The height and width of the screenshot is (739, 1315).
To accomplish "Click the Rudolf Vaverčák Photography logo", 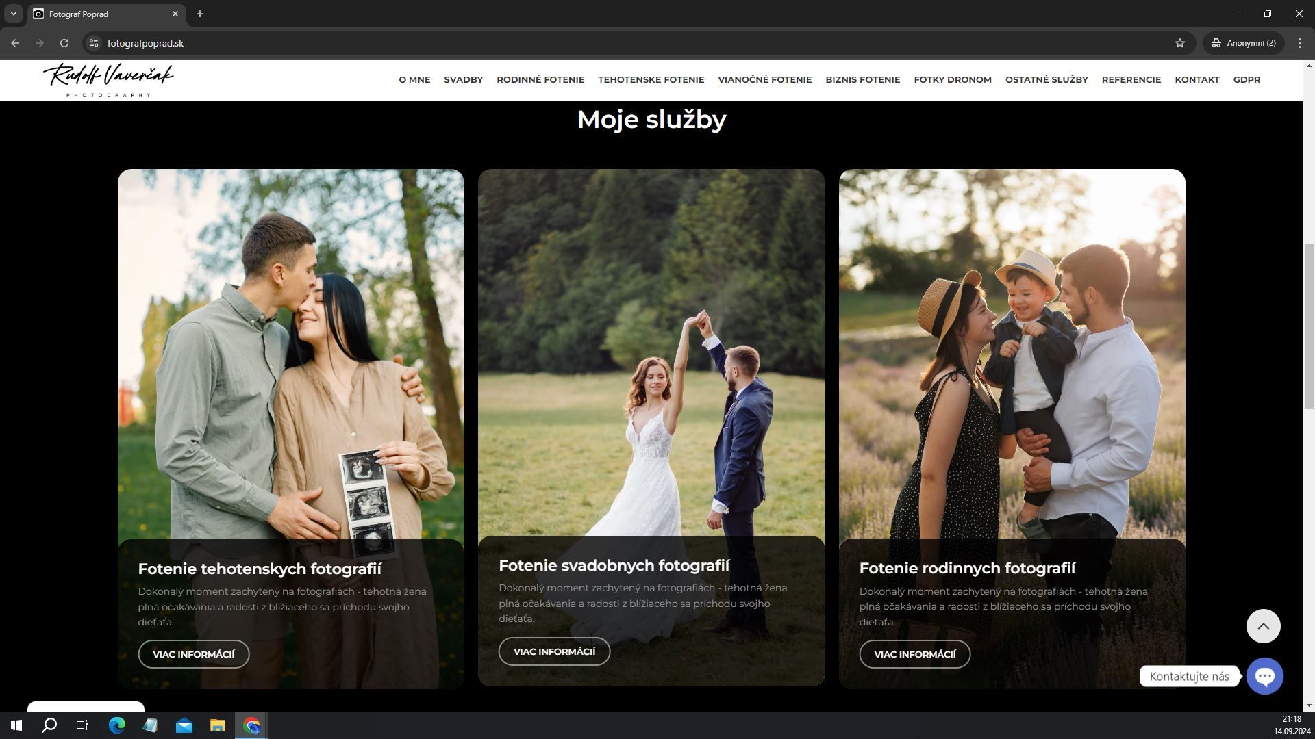I will click(108, 80).
